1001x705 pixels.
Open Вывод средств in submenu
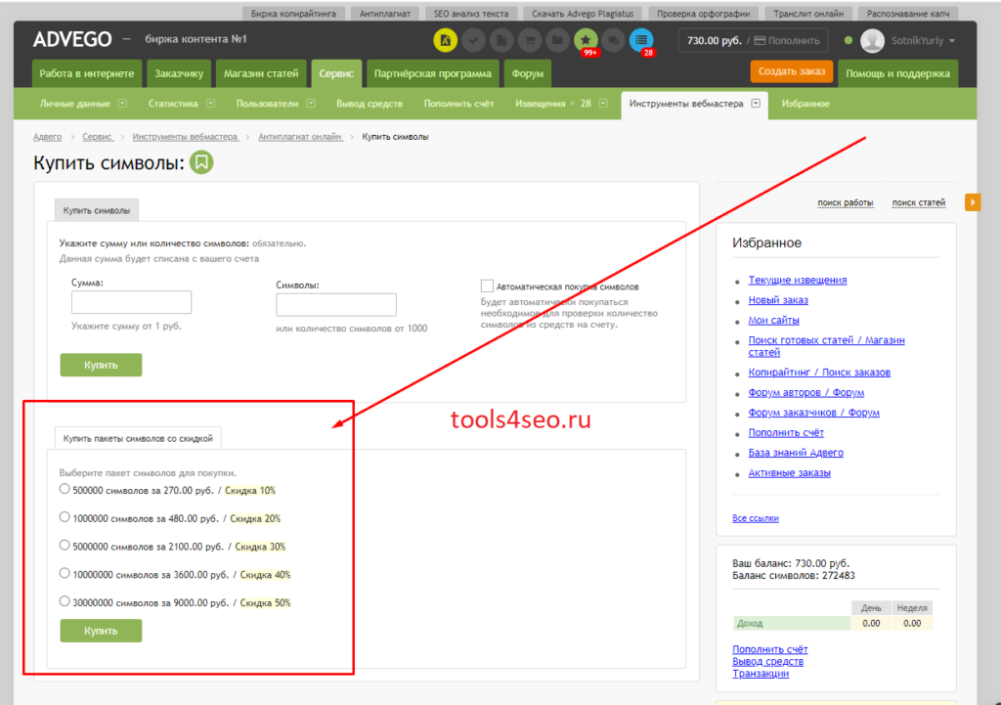[x=370, y=104]
